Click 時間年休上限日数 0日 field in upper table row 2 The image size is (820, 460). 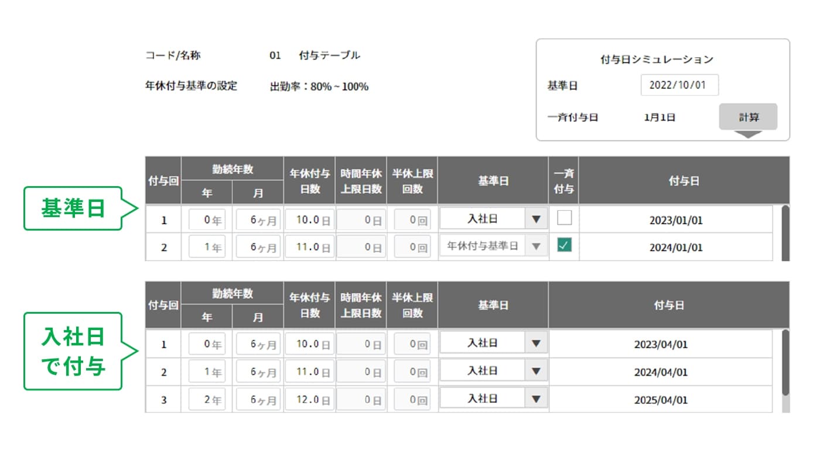(361, 247)
